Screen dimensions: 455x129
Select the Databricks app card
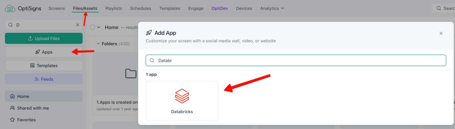click(182, 101)
